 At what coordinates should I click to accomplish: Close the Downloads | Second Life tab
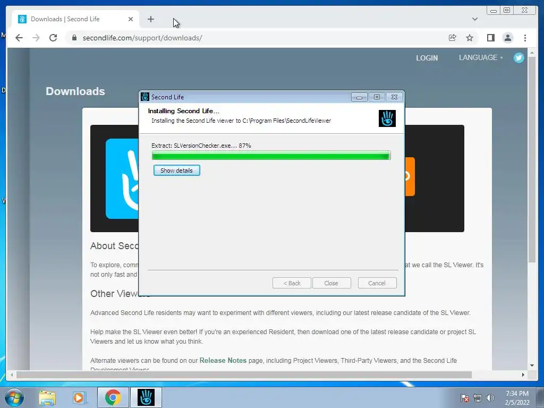point(131,19)
